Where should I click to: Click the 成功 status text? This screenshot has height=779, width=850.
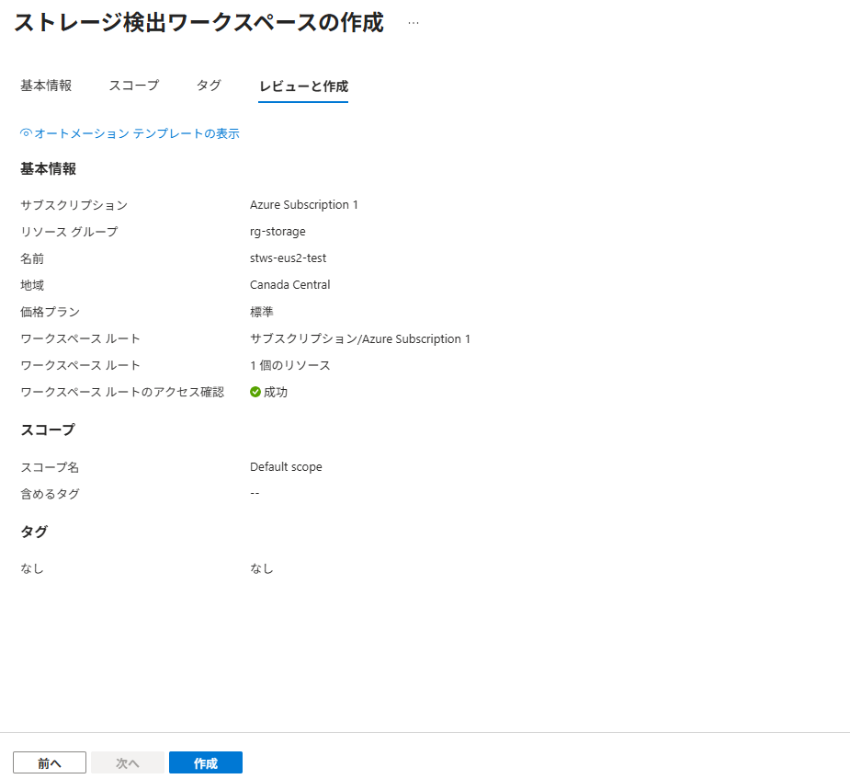coord(276,392)
